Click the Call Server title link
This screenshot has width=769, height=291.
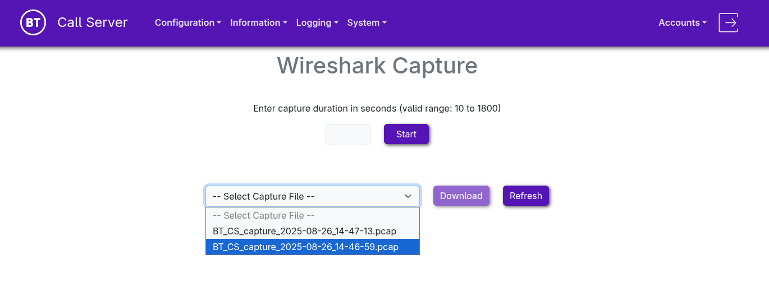click(93, 22)
